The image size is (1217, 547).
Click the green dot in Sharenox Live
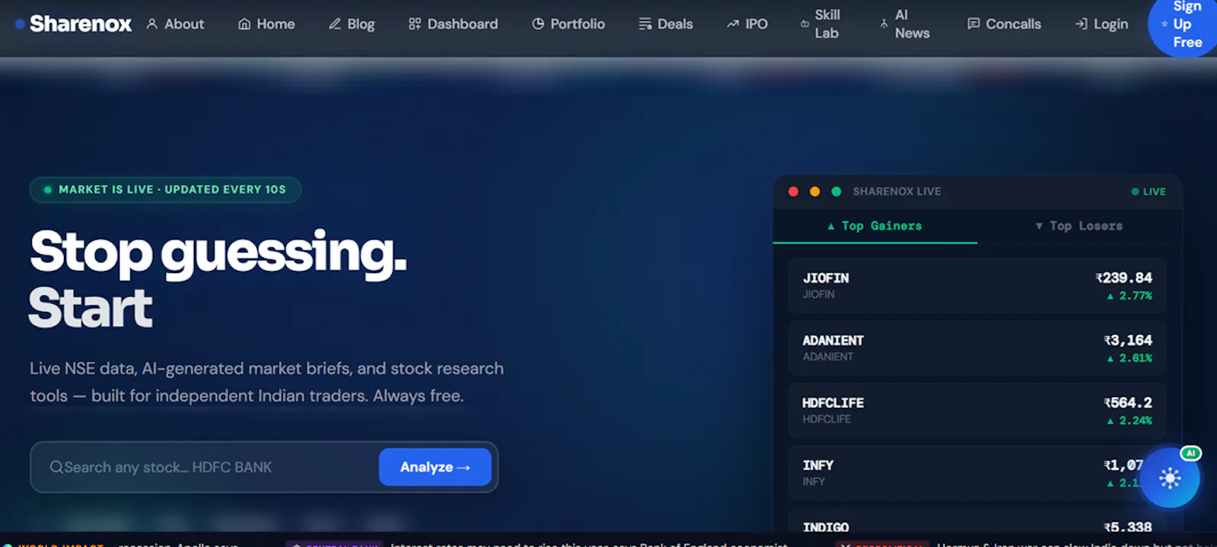pos(836,192)
